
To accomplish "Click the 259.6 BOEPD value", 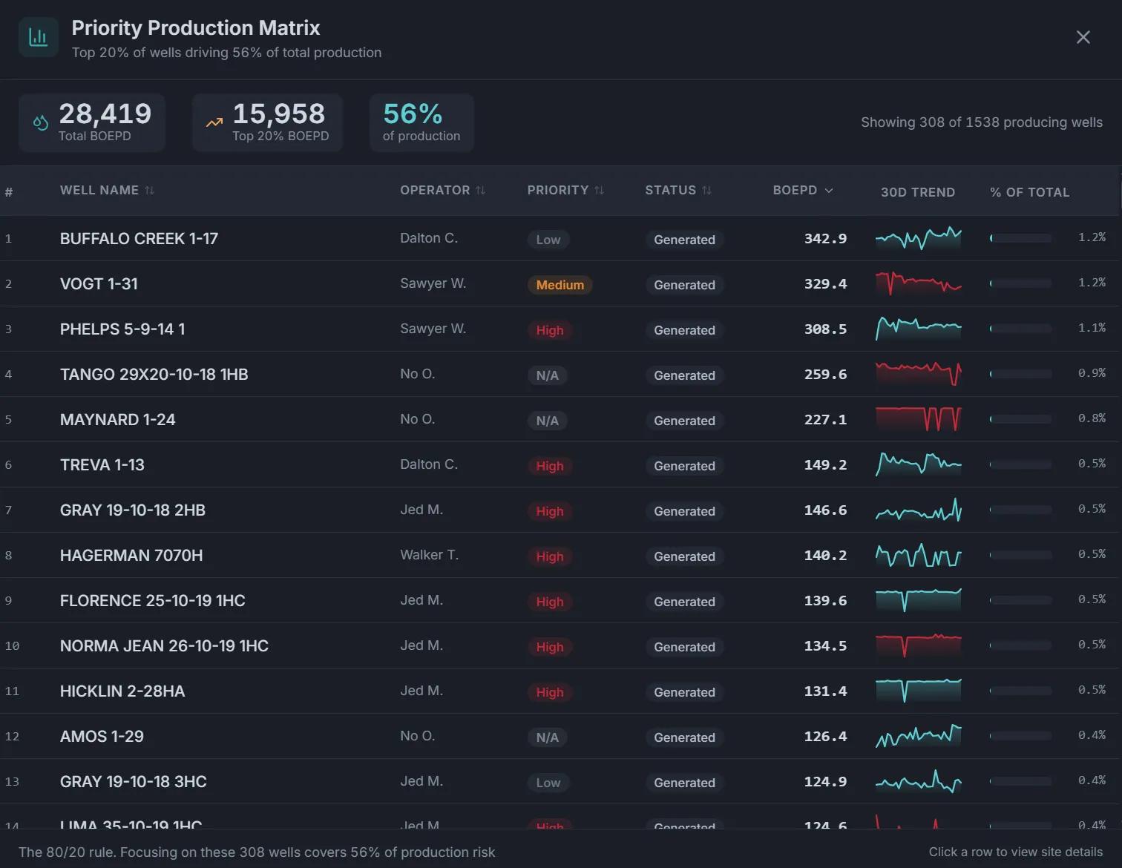I will point(825,374).
